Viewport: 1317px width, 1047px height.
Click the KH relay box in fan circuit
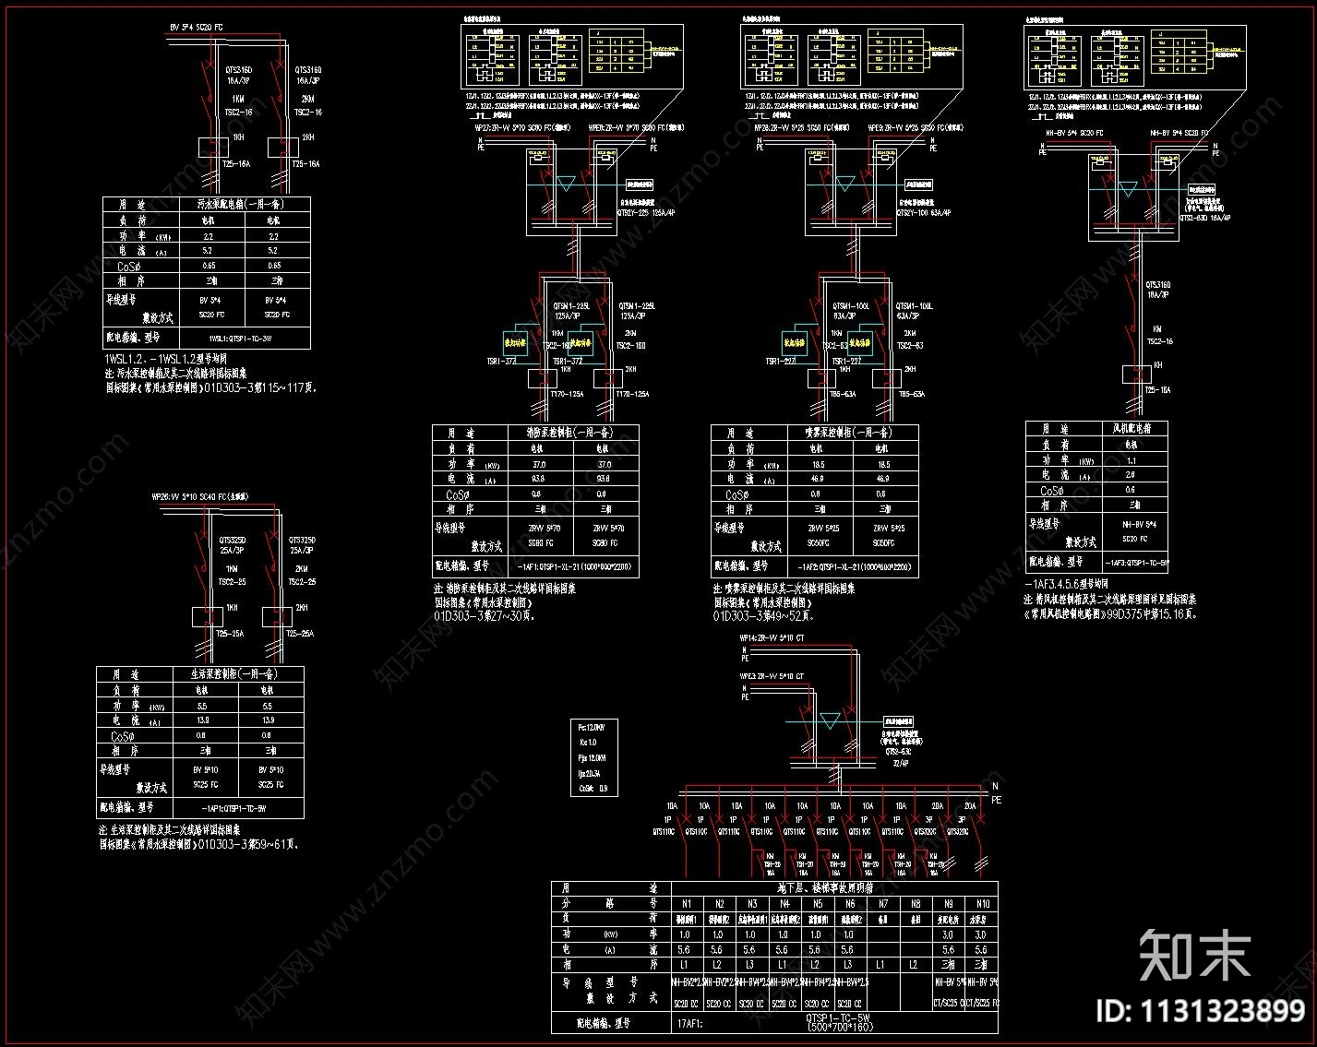pyautogui.click(x=1133, y=374)
